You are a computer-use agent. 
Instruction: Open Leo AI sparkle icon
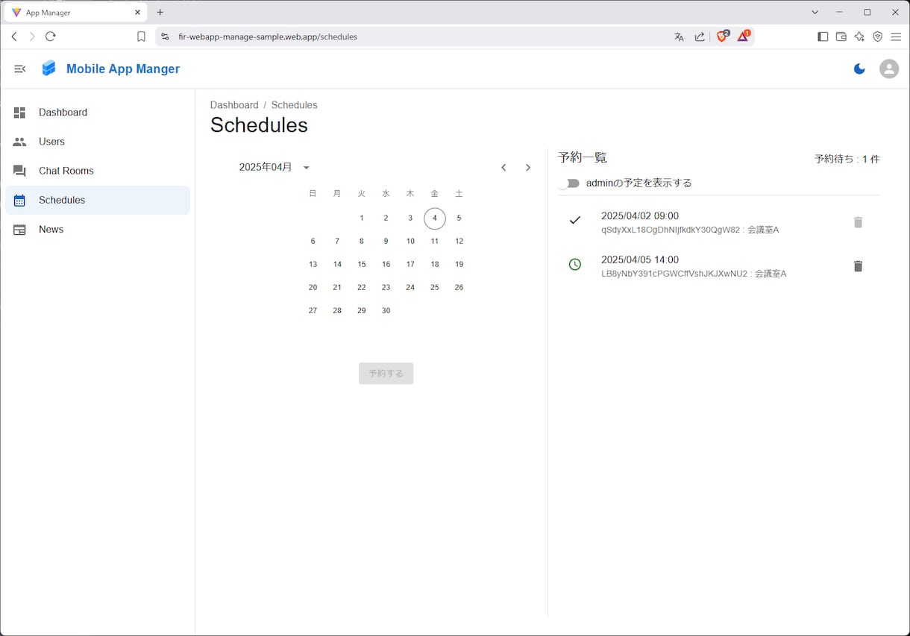[859, 37]
